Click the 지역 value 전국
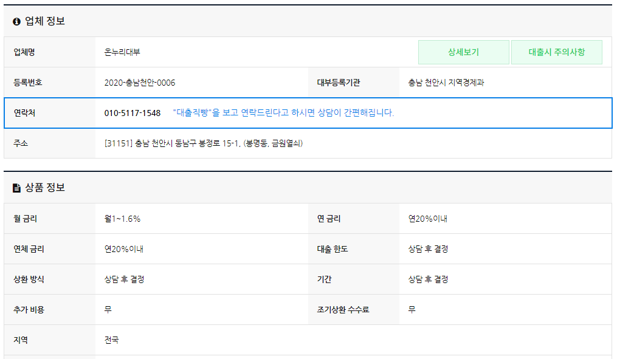The width and height of the screenshot is (617, 359). point(111,340)
